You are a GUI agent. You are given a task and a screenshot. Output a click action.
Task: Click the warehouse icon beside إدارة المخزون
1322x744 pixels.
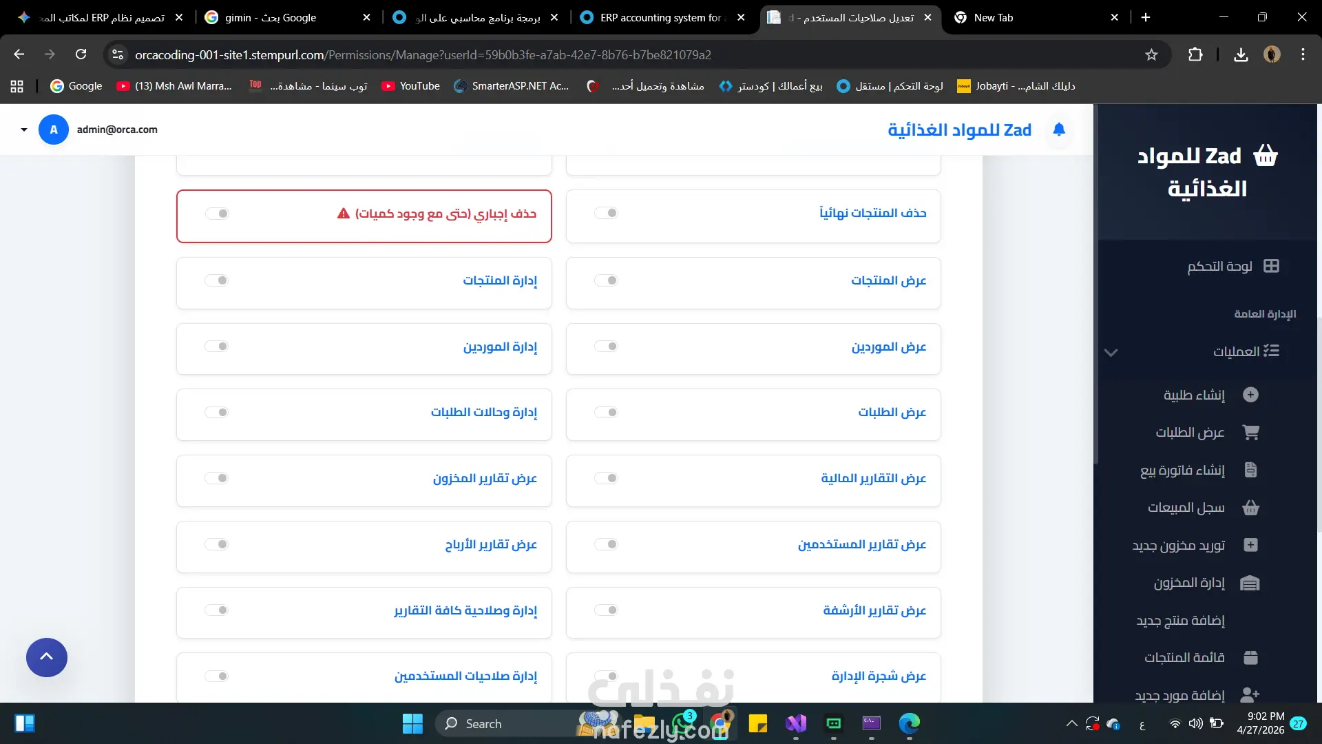coord(1250,583)
